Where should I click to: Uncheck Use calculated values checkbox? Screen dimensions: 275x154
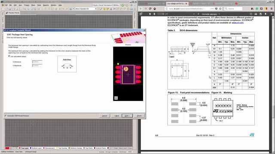[9, 56]
